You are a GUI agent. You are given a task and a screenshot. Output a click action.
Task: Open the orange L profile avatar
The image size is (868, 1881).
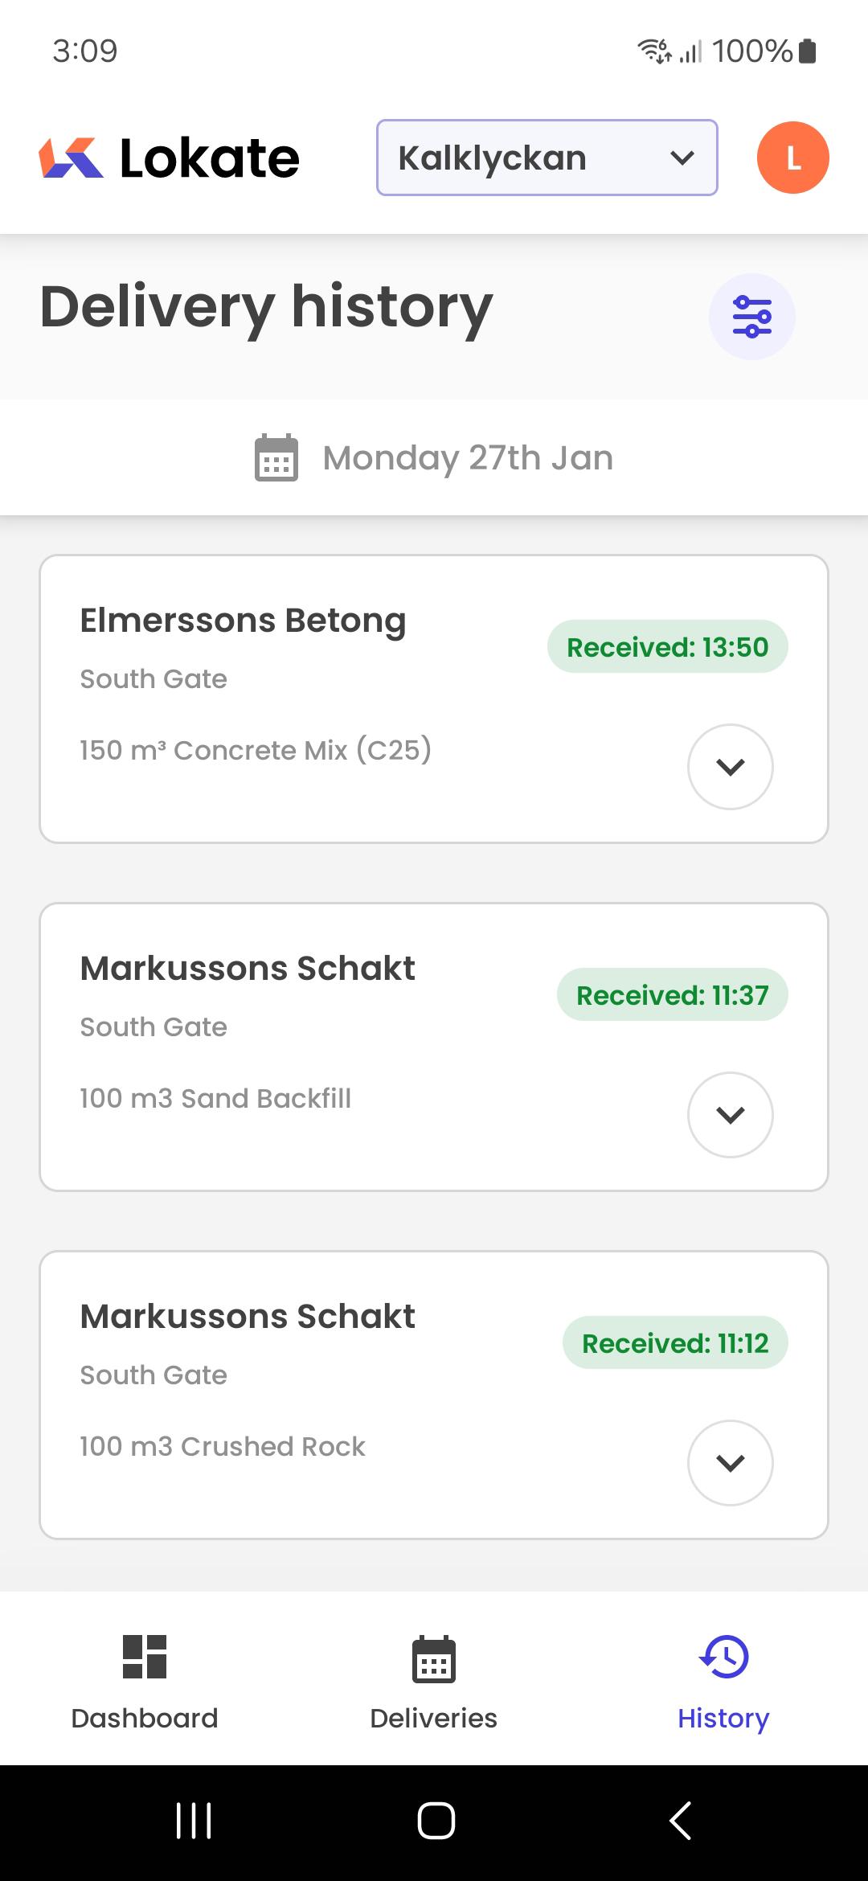[x=792, y=158]
